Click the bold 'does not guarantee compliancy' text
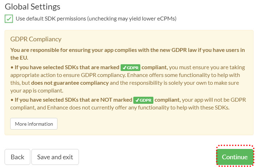This screenshot has height=167, width=256. [x=70, y=83]
